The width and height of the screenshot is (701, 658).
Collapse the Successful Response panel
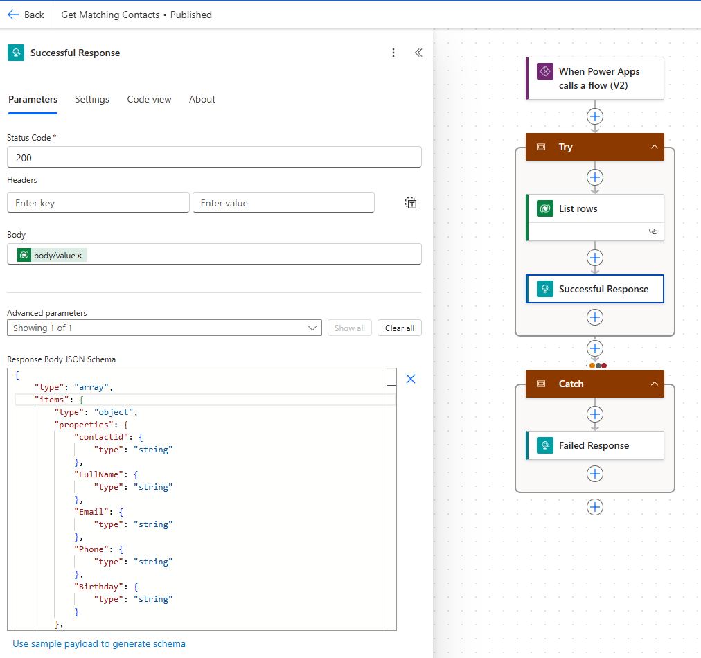[418, 53]
